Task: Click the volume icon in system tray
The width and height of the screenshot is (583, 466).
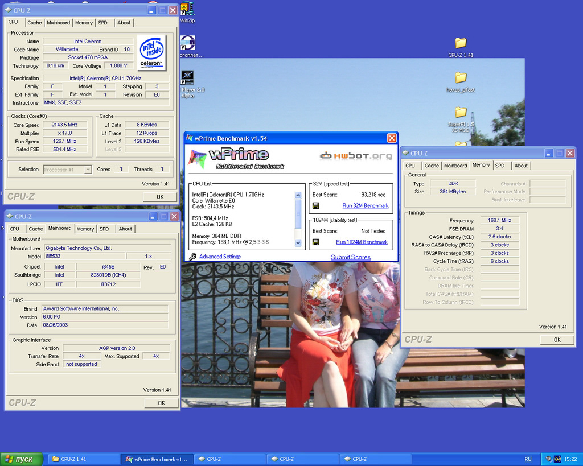Action: [548, 459]
